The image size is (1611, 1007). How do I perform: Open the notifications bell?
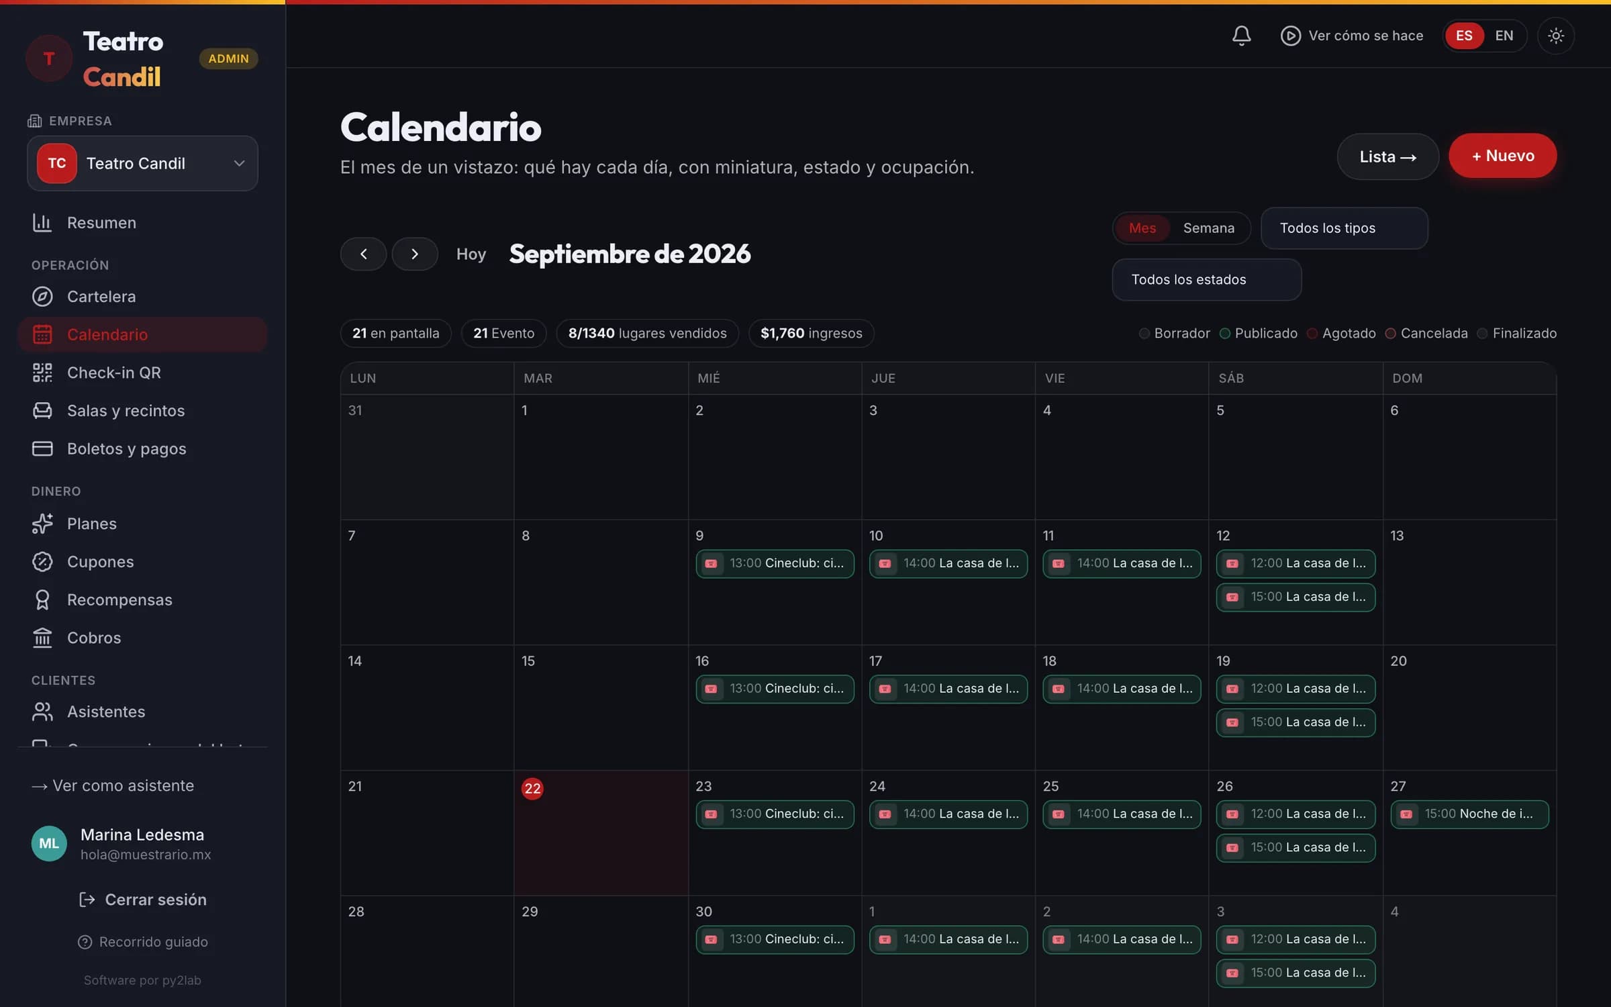(x=1241, y=36)
